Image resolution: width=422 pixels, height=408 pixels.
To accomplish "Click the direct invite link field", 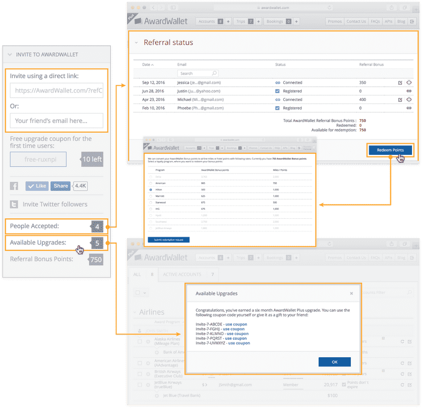I will coord(56,90).
